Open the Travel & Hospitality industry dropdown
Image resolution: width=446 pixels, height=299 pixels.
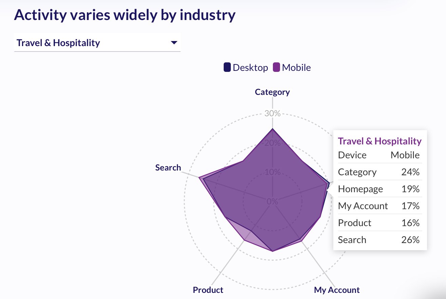(x=97, y=43)
